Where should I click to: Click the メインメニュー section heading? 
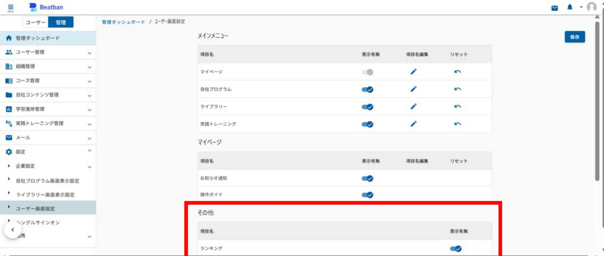(x=213, y=36)
